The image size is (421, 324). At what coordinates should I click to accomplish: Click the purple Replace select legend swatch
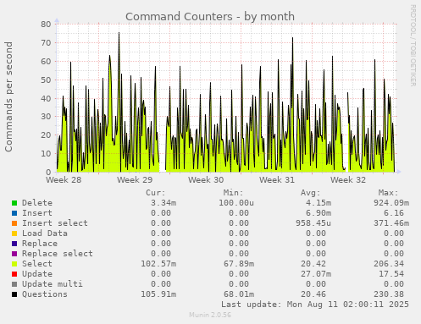click(14, 254)
